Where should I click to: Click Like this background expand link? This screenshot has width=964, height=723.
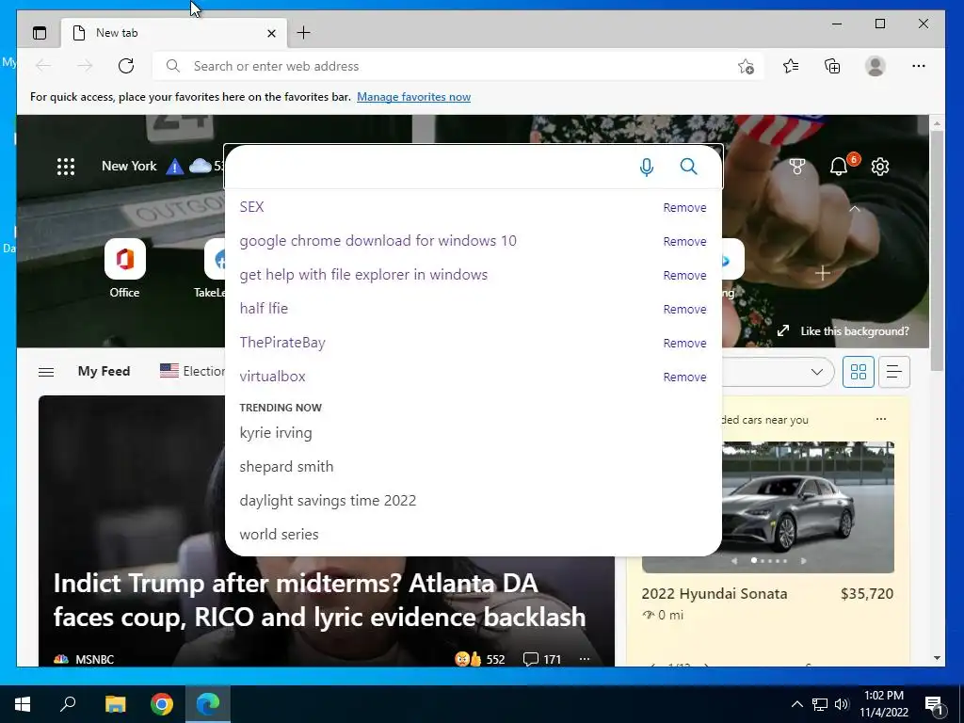[x=843, y=330]
